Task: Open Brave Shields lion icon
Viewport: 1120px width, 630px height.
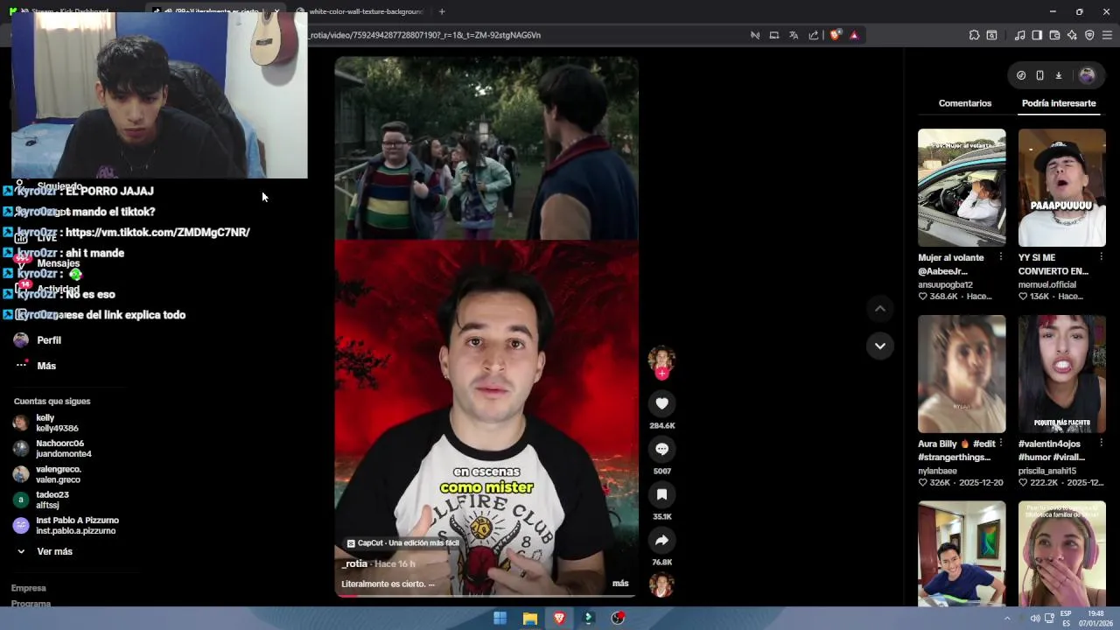Action: (x=835, y=35)
